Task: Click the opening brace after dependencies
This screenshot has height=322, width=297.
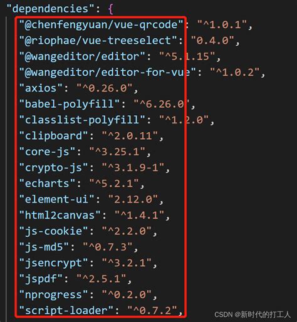Action: 110,9
